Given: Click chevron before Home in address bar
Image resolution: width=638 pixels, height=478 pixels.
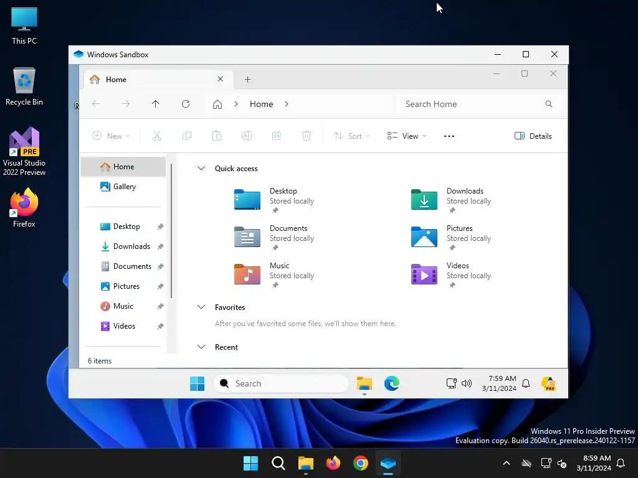Looking at the screenshot, I should (x=236, y=104).
